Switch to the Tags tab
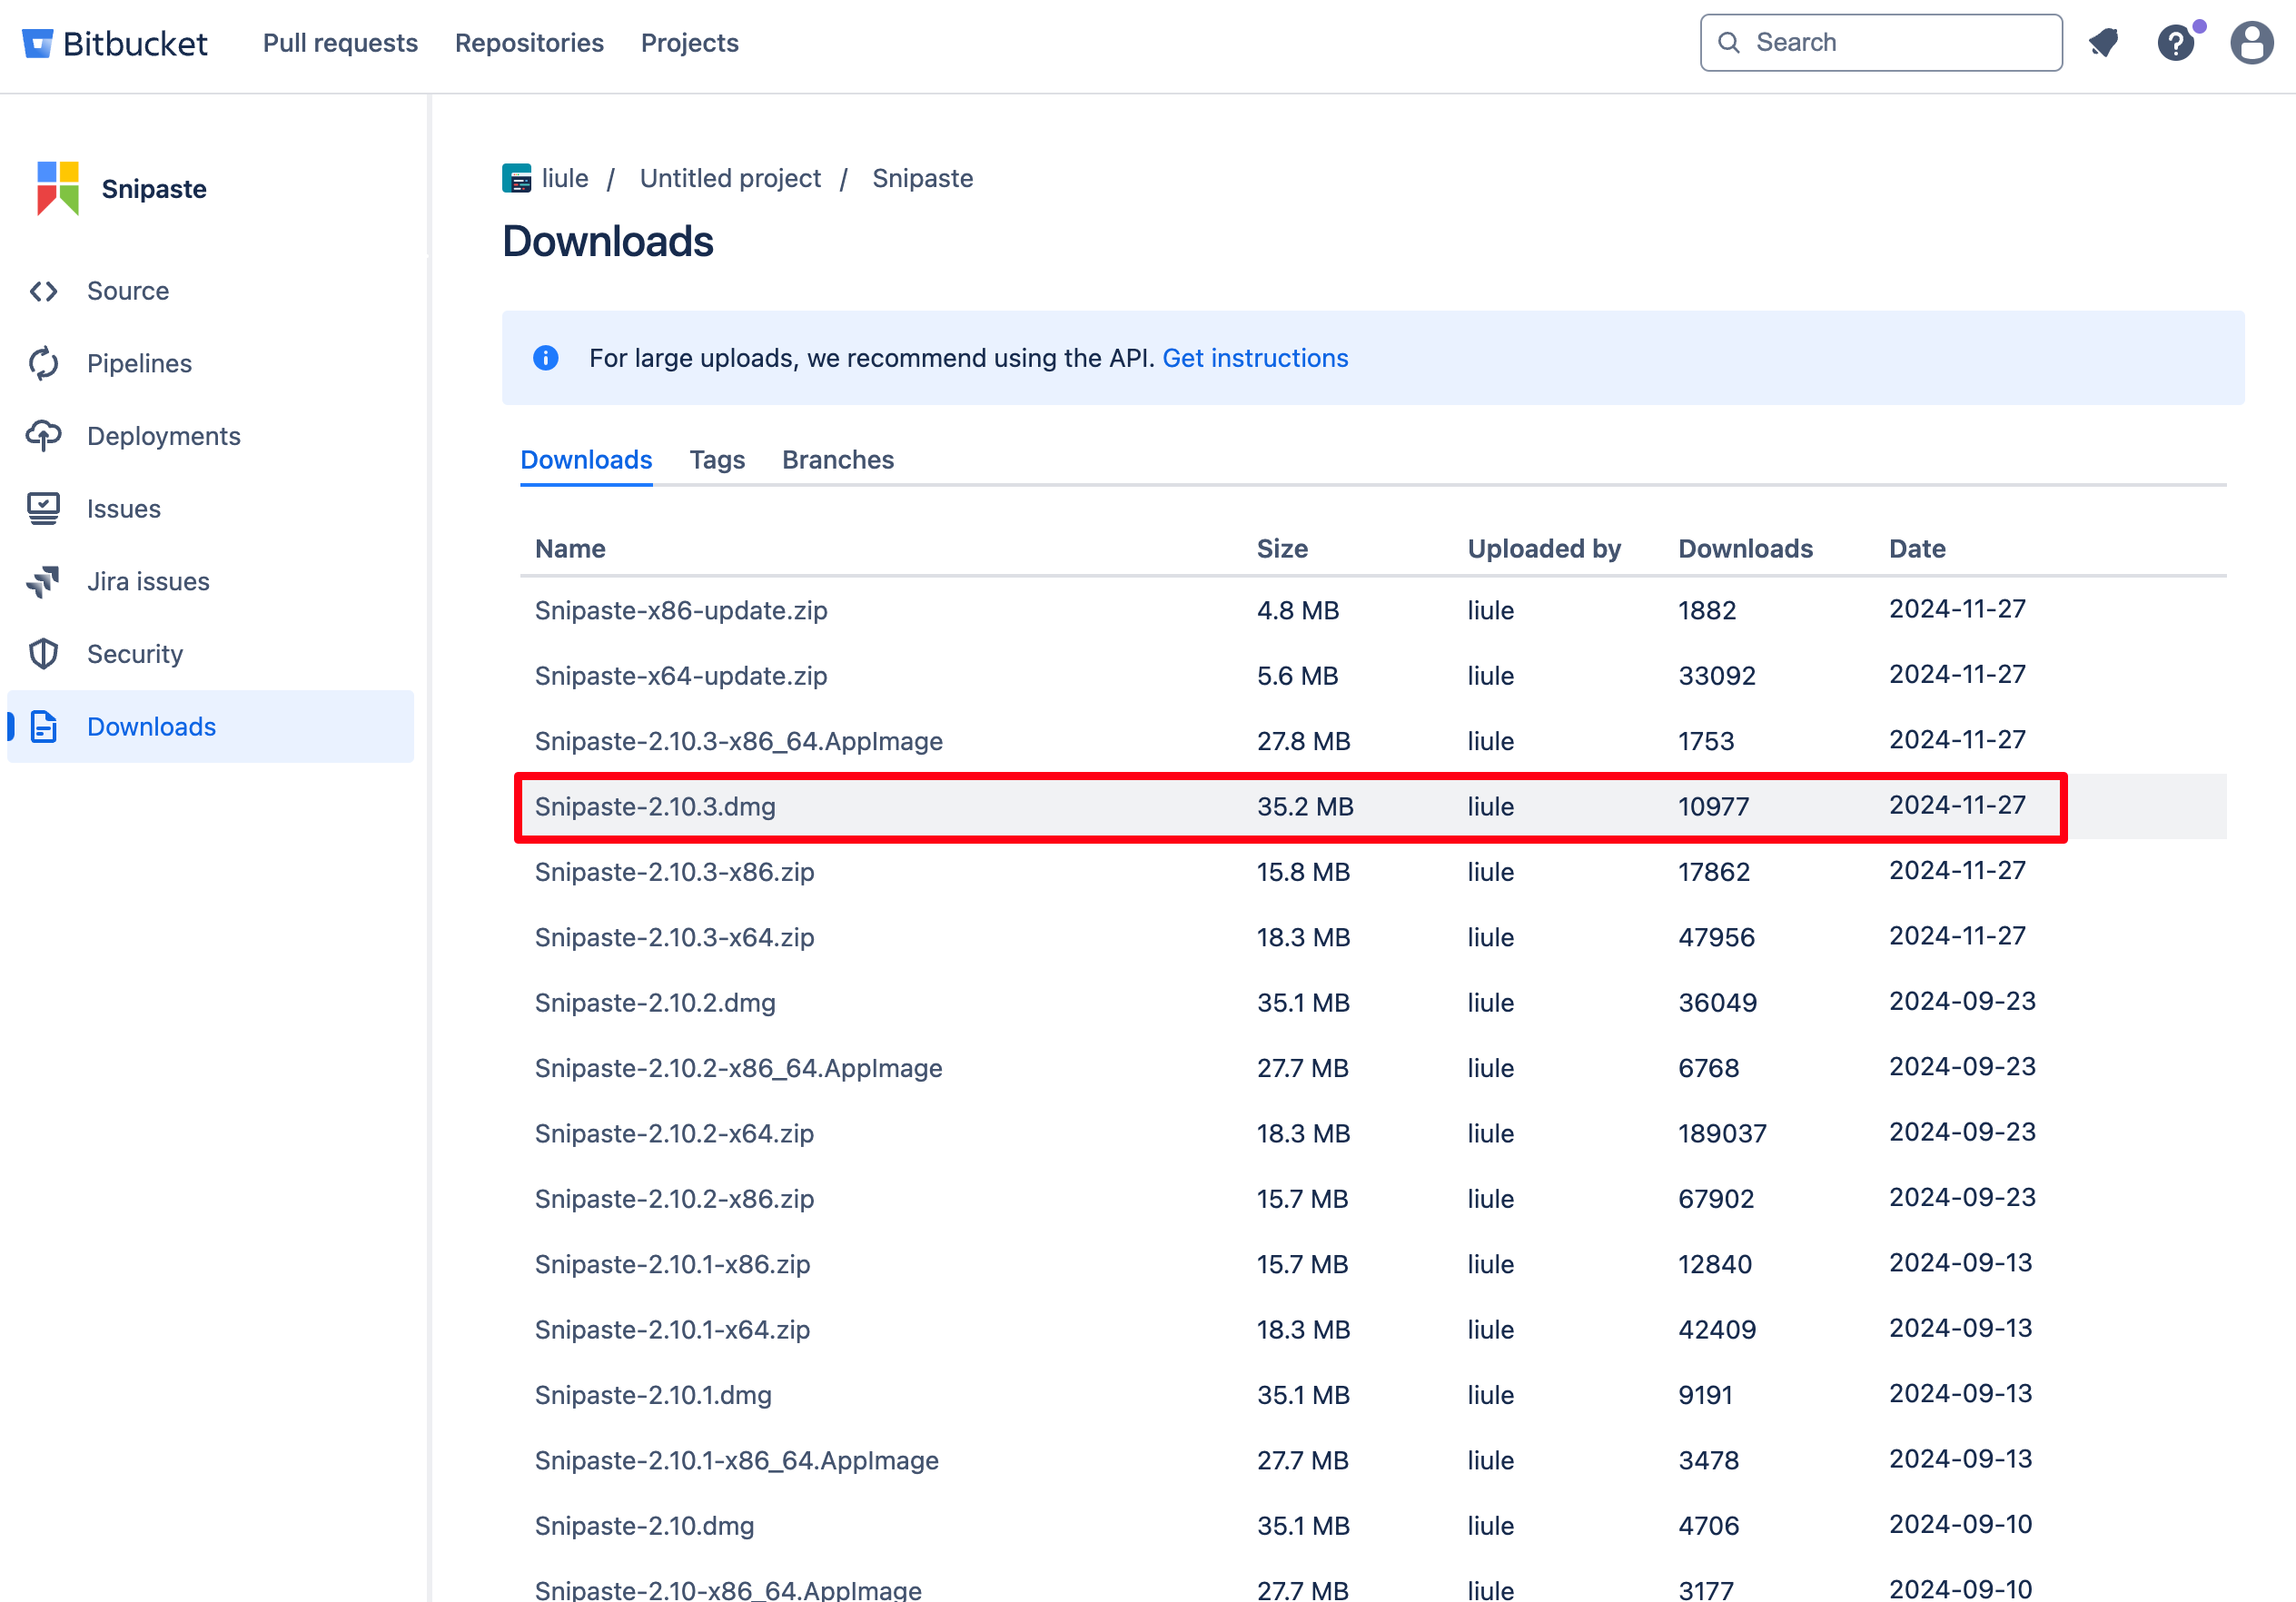 coord(717,460)
